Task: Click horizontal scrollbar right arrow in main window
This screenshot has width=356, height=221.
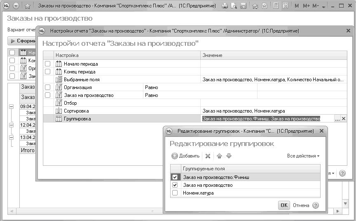Action: tap(337, 211)
